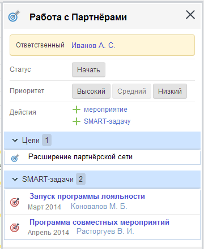Open Запуск программы лояльности task
This screenshot has height=249, width=204.
87,196
